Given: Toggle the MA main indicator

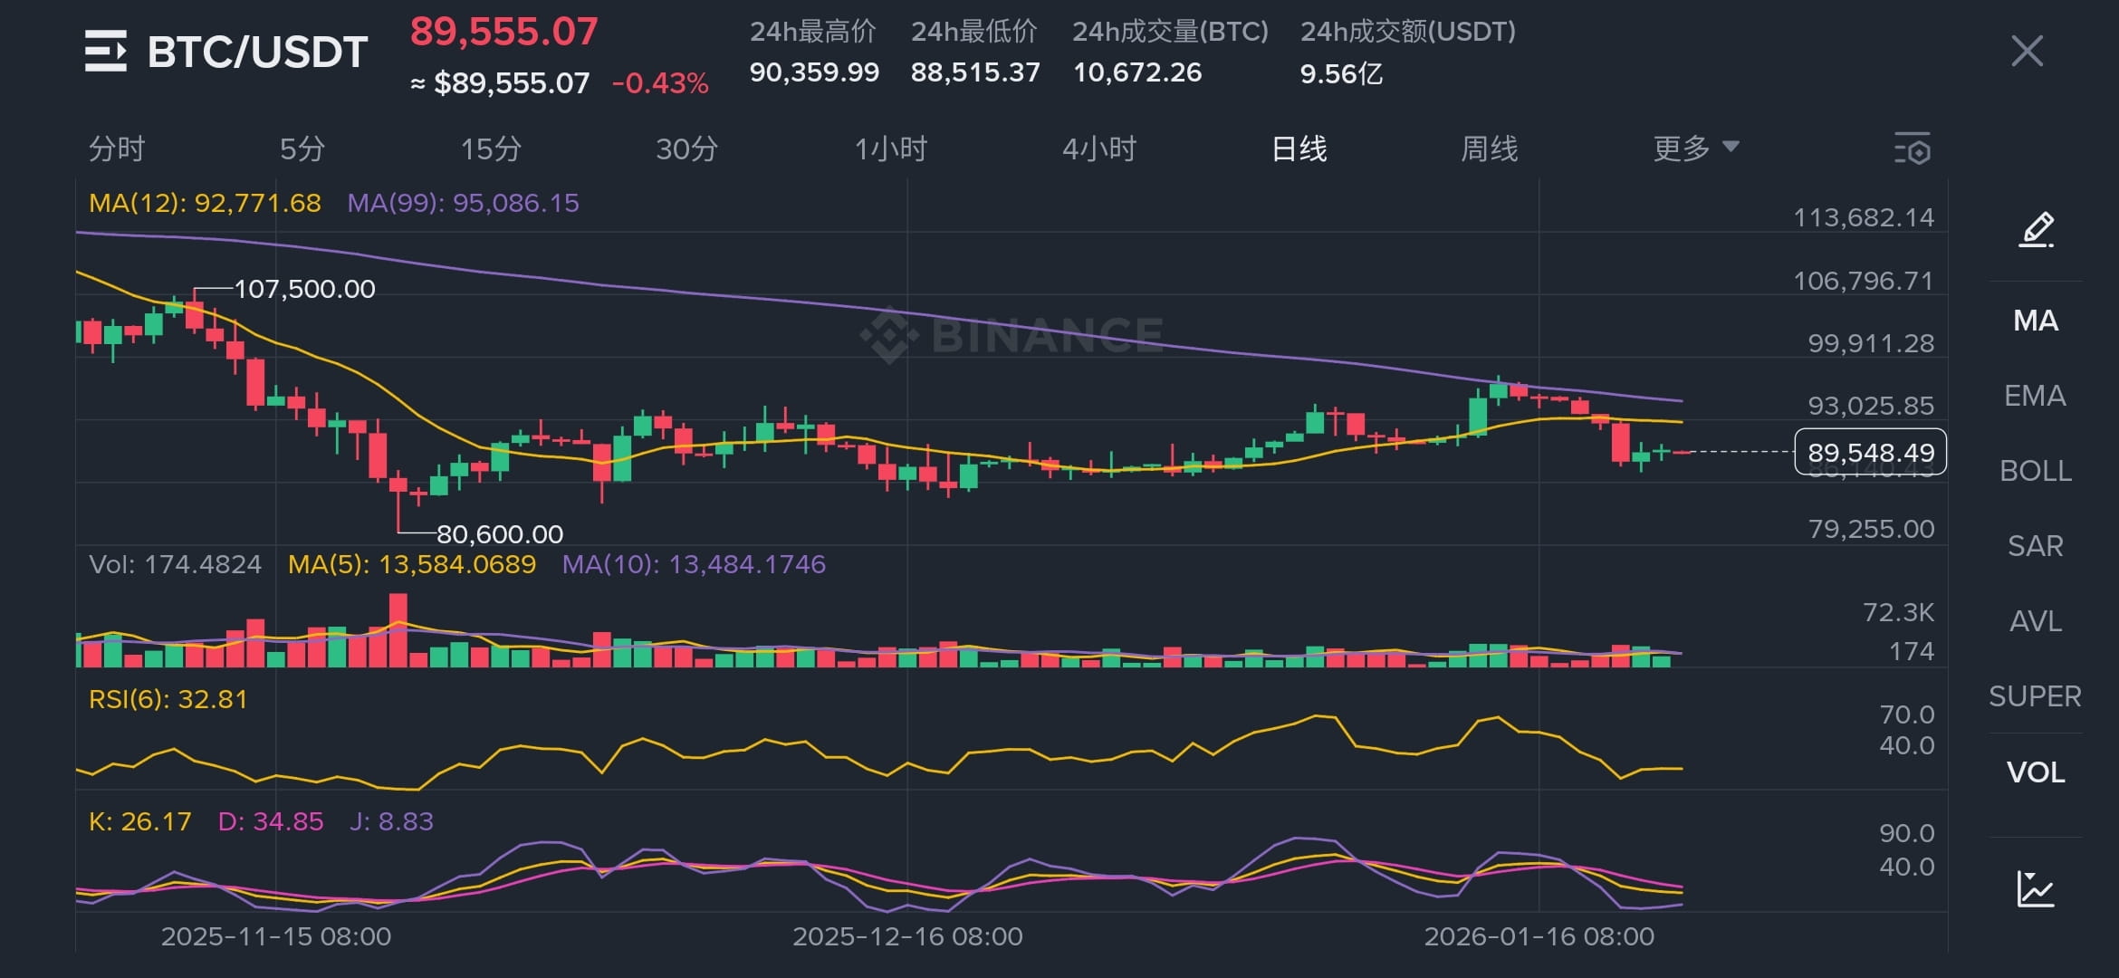Looking at the screenshot, I should (2036, 321).
